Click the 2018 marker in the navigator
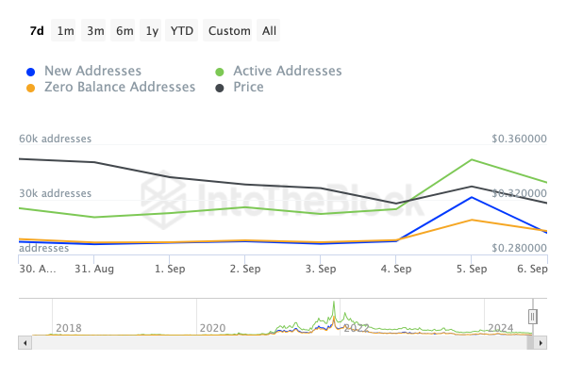This screenshot has width=566, height=377. point(69,328)
